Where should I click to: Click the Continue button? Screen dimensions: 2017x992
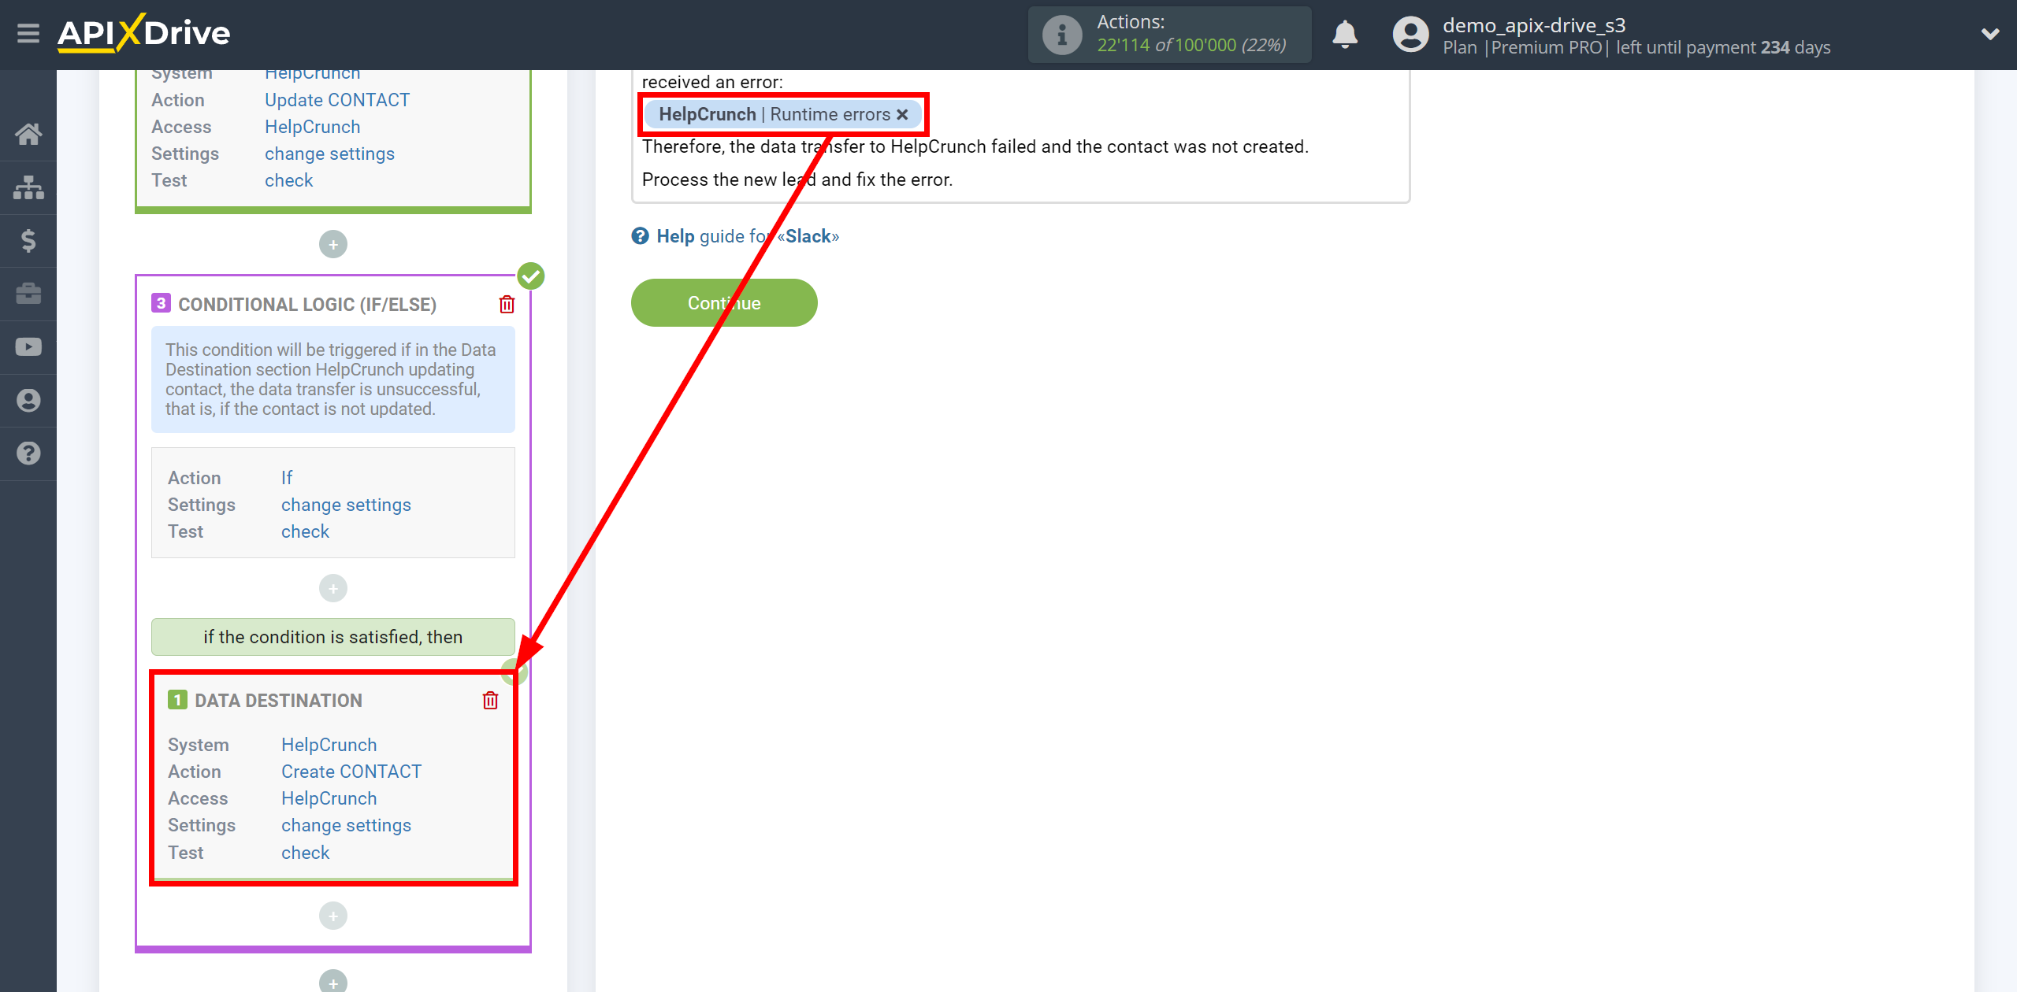(x=724, y=302)
